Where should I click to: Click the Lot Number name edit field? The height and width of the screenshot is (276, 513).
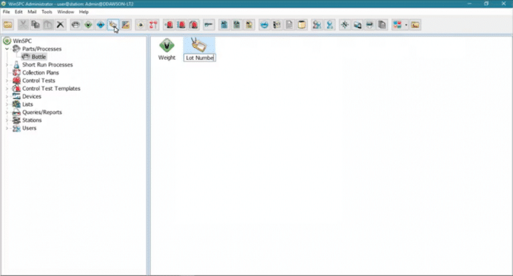click(x=199, y=58)
